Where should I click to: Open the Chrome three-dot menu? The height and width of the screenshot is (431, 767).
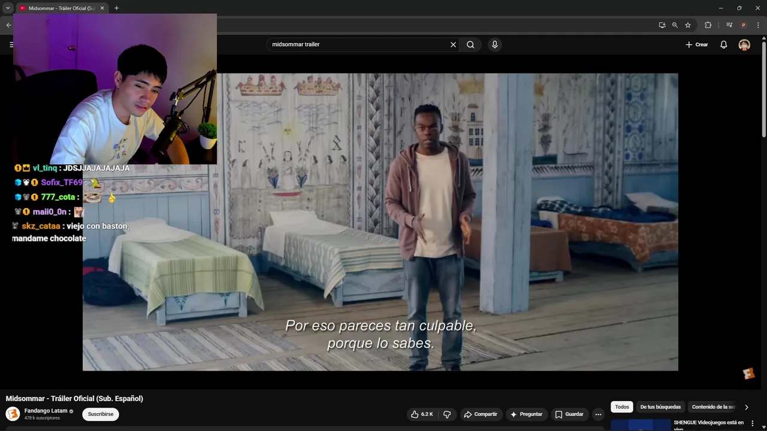tap(758, 25)
